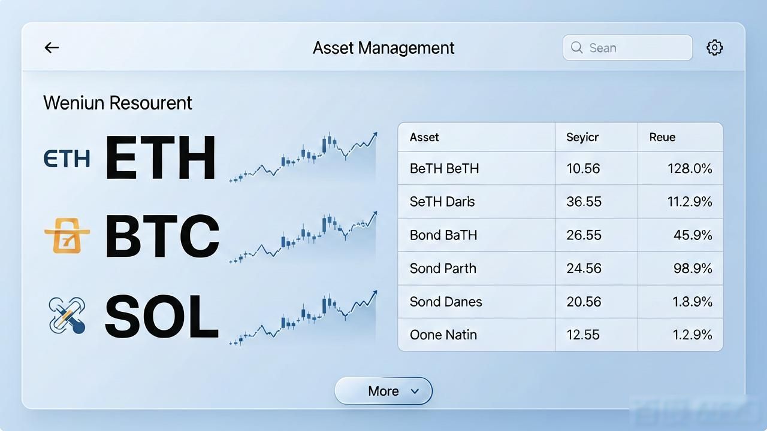Select the SeTH Daris row
767x431 pixels.
tap(560, 202)
